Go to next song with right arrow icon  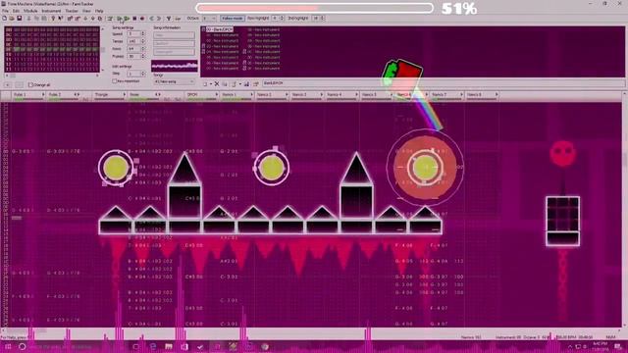point(159,19)
